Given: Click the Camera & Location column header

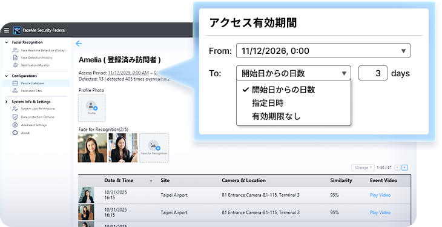Looking at the screenshot, I should [x=243, y=180].
